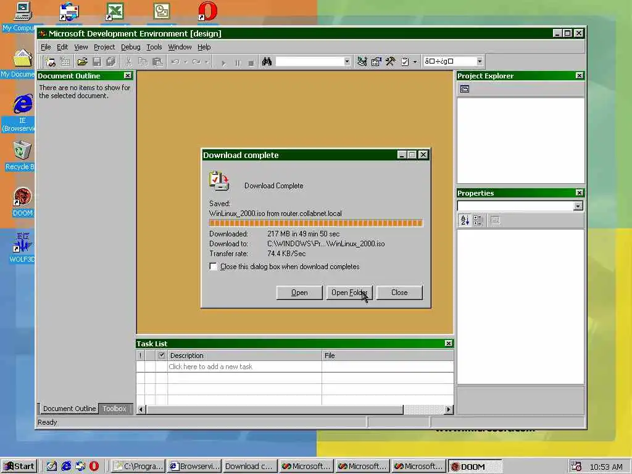Click the Stop debugging square icon
This screenshot has width=632, height=474.
pyautogui.click(x=251, y=62)
